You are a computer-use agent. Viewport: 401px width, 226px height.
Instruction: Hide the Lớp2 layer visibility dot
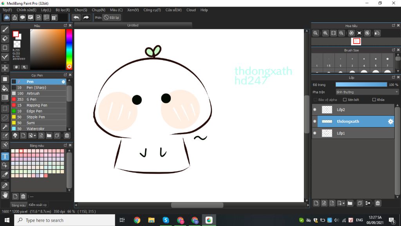(x=315, y=110)
